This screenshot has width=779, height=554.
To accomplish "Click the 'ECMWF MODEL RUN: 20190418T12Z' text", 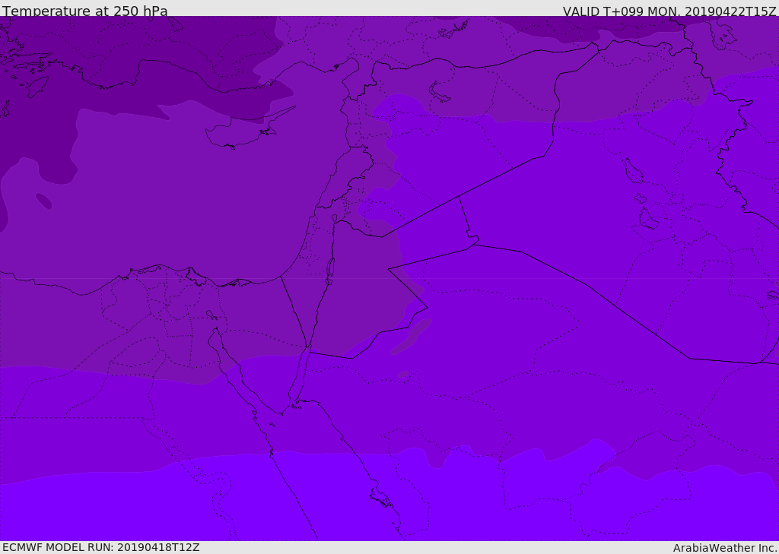I will [101, 547].
